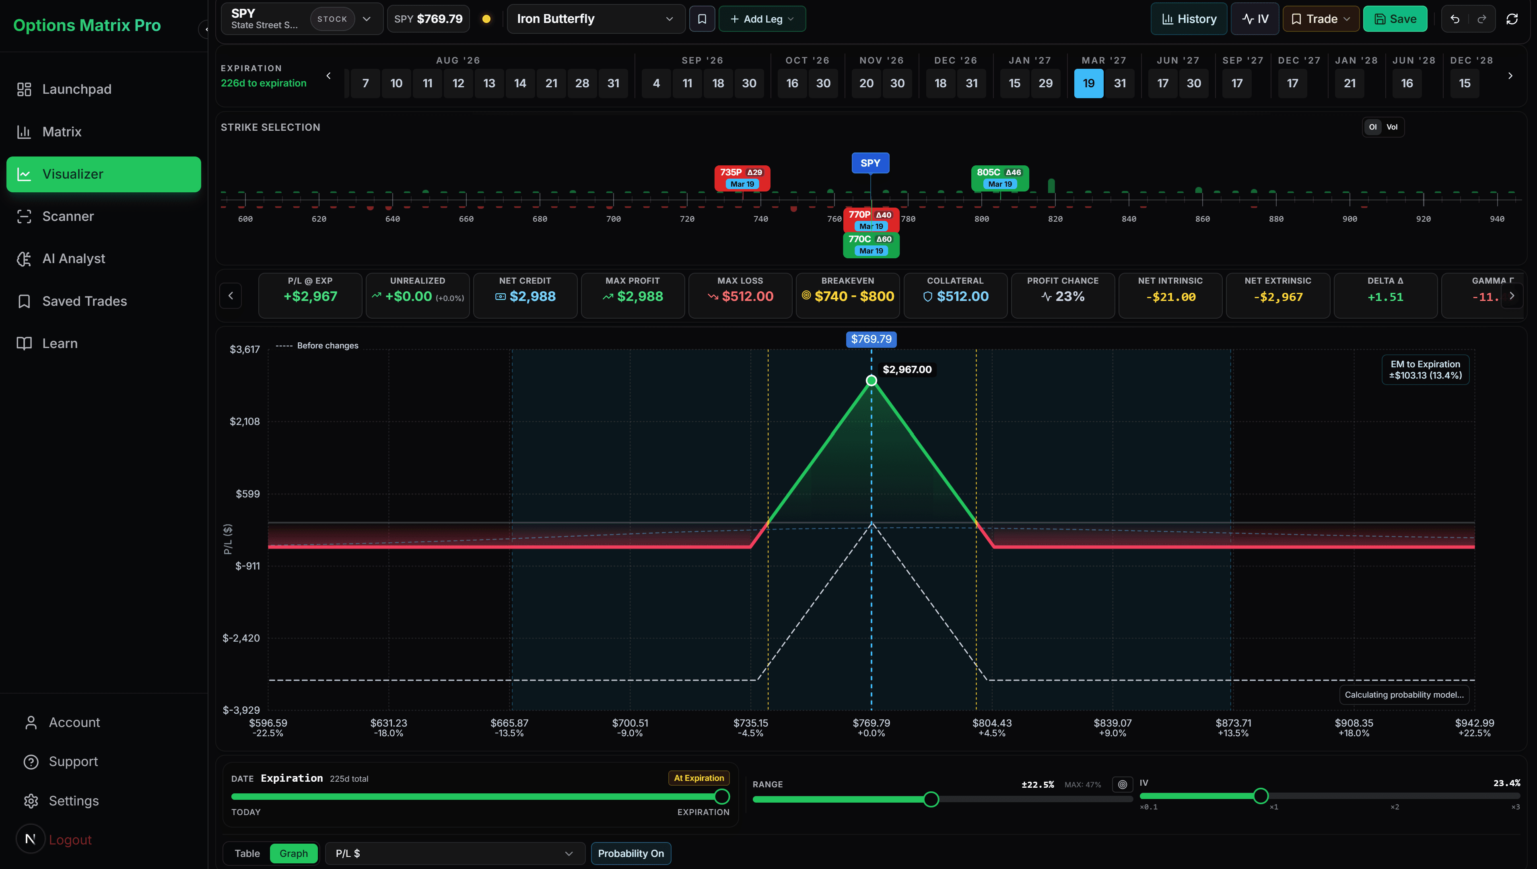1537x869 pixels.
Task: Open Settings gear icon
Action: (31, 801)
